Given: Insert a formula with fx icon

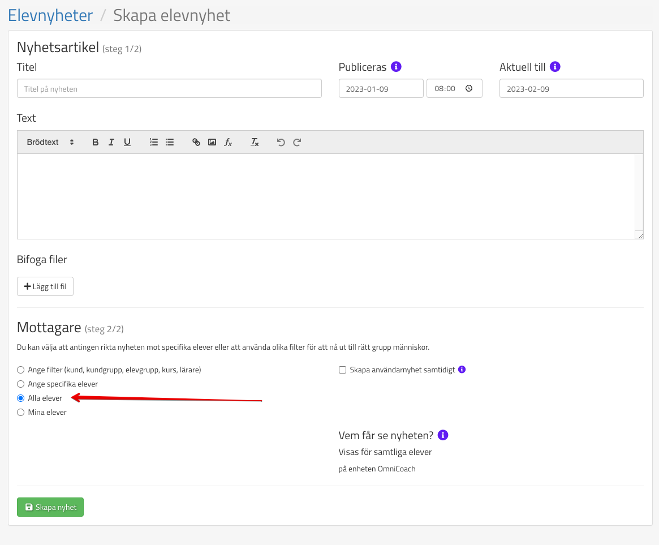Looking at the screenshot, I should click(228, 142).
